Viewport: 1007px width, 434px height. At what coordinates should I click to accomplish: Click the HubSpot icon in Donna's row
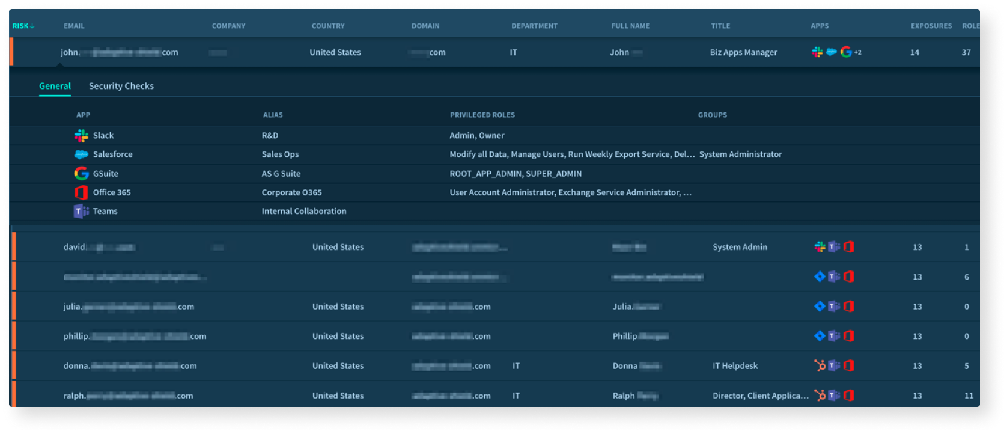click(820, 365)
